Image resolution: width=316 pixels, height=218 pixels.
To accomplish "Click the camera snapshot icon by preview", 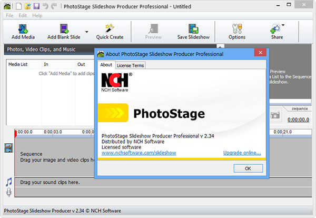I will click(x=275, y=115).
